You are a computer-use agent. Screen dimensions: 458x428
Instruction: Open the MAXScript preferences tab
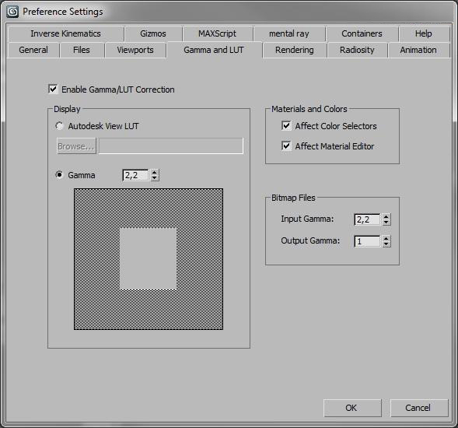point(217,33)
